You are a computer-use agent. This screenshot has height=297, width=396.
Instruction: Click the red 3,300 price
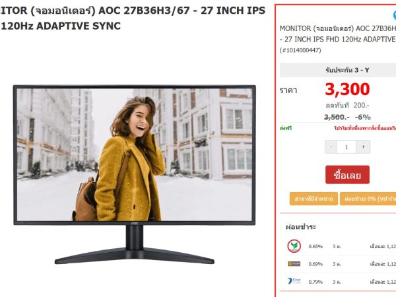pos(347,89)
